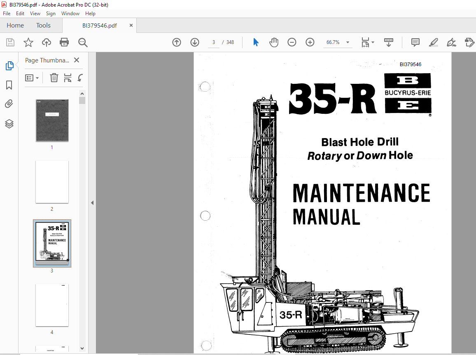476x355 pixels.
Task: Open the Attachments paperclip panel
Action: pos(9,104)
